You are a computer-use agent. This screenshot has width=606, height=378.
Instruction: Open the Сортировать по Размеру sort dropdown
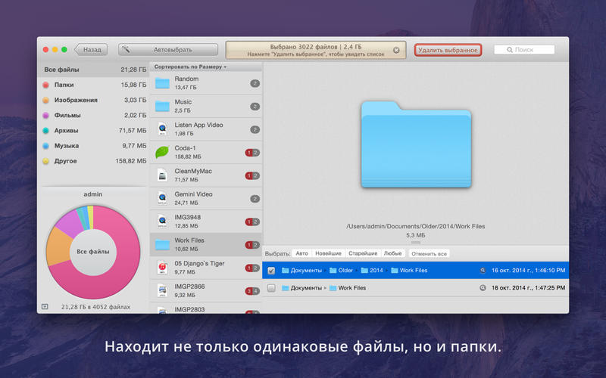coord(190,67)
